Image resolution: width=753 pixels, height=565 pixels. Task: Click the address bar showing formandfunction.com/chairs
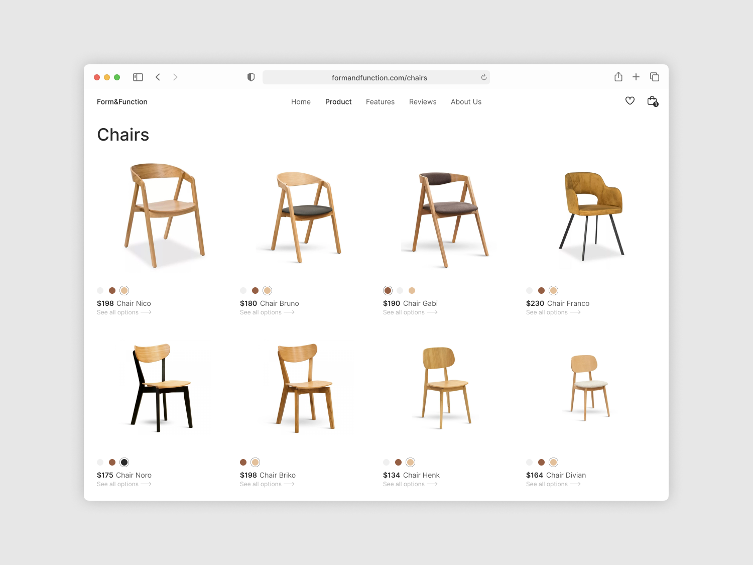(x=376, y=77)
